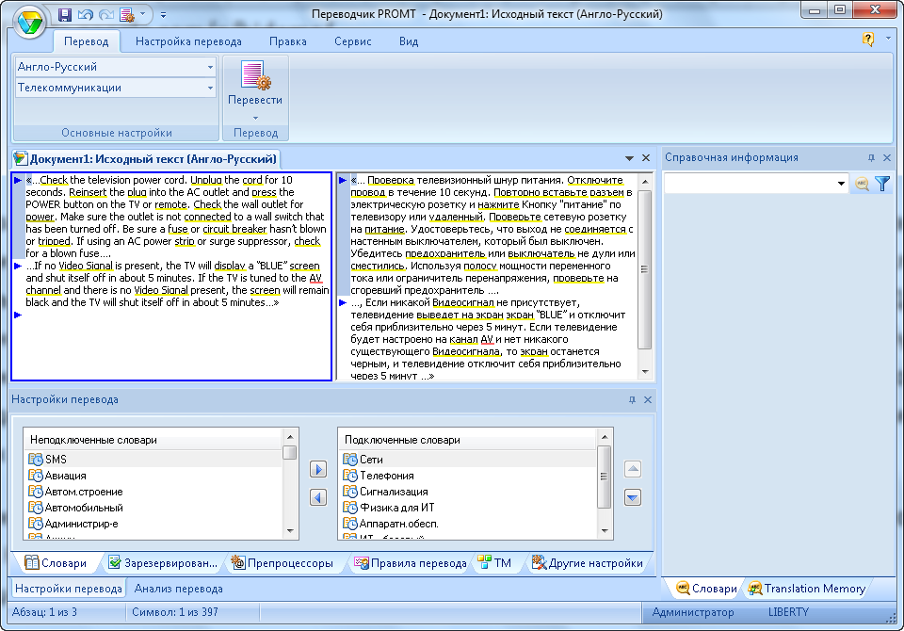Expand the Справочная информация search box dropdown

click(x=841, y=184)
